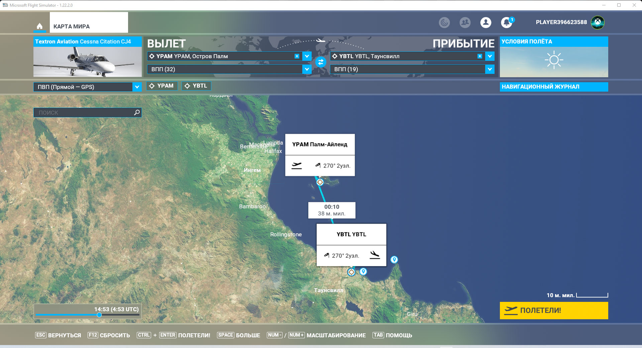
Task: Click the Таунсвилл city label on map
Action: [x=329, y=290]
